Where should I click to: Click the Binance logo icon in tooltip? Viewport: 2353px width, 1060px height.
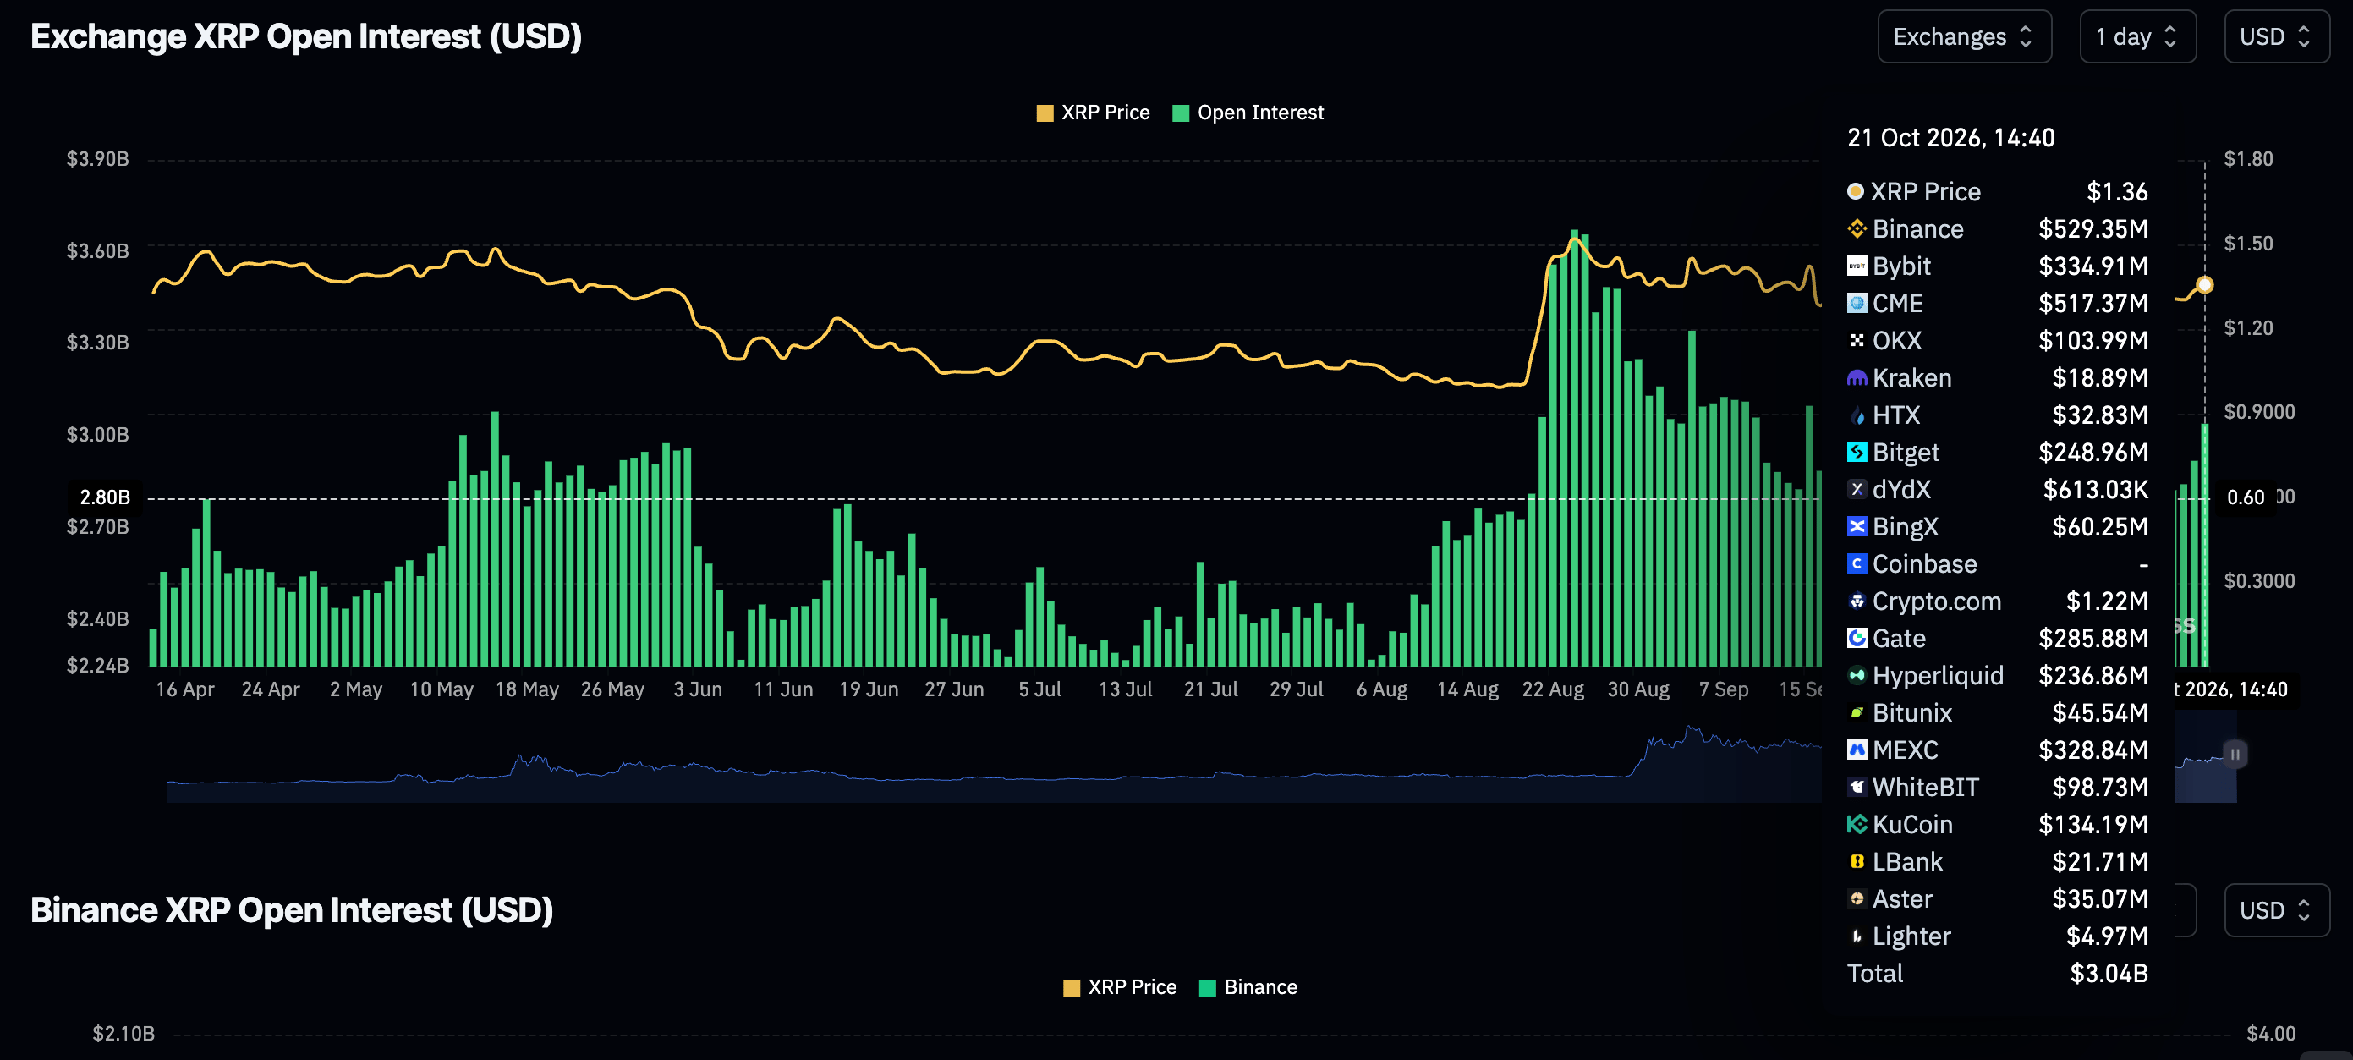click(1856, 228)
